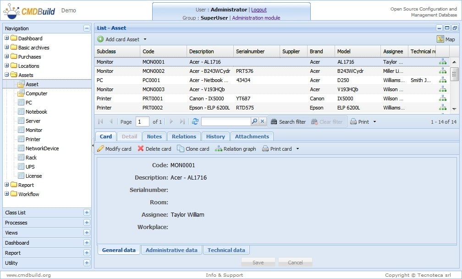
Task: Click Delete card red X button
Action: (x=154, y=149)
